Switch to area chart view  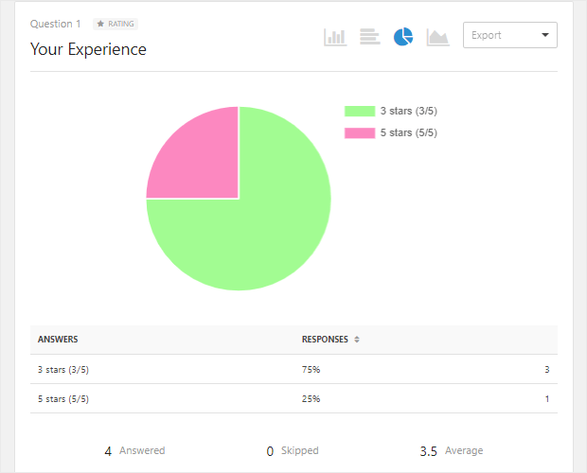(437, 37)
